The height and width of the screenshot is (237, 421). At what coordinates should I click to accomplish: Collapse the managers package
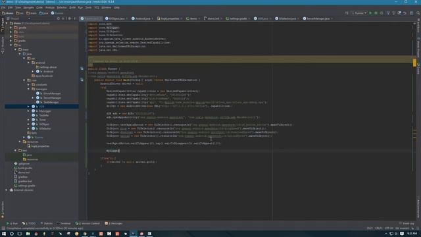(x=28, y=89)
